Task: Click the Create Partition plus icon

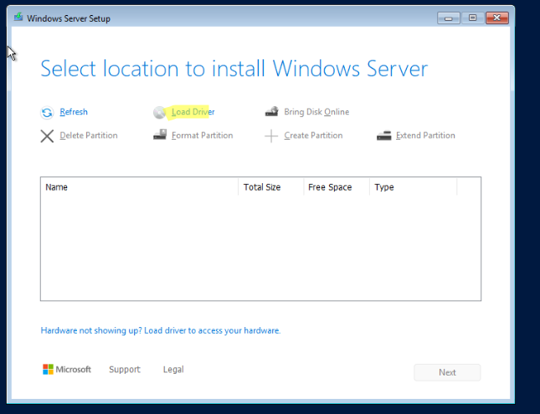Action: pos(271,135)
